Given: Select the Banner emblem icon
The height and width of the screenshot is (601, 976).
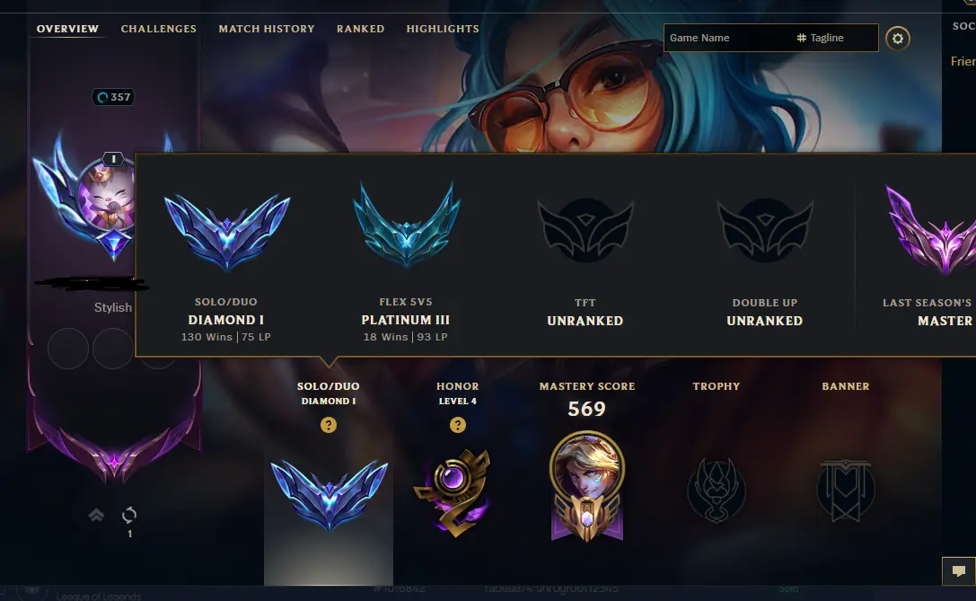Looking at the screenshot, I should (x=845, y=491).
